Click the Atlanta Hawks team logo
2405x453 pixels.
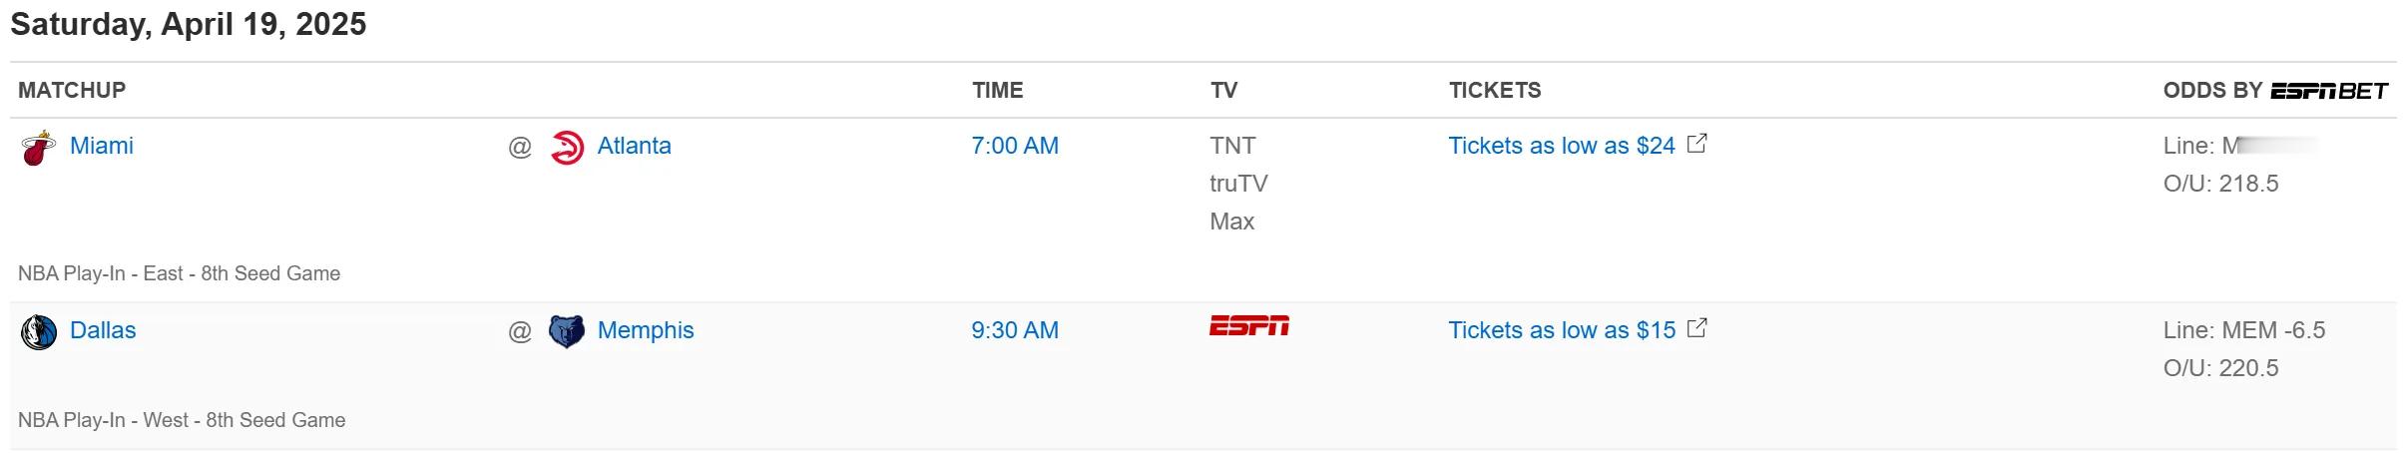[567, 148]
